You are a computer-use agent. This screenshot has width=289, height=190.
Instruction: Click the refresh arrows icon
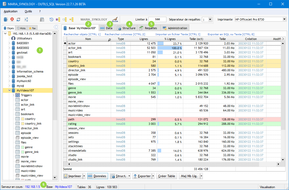pos(18,19)
